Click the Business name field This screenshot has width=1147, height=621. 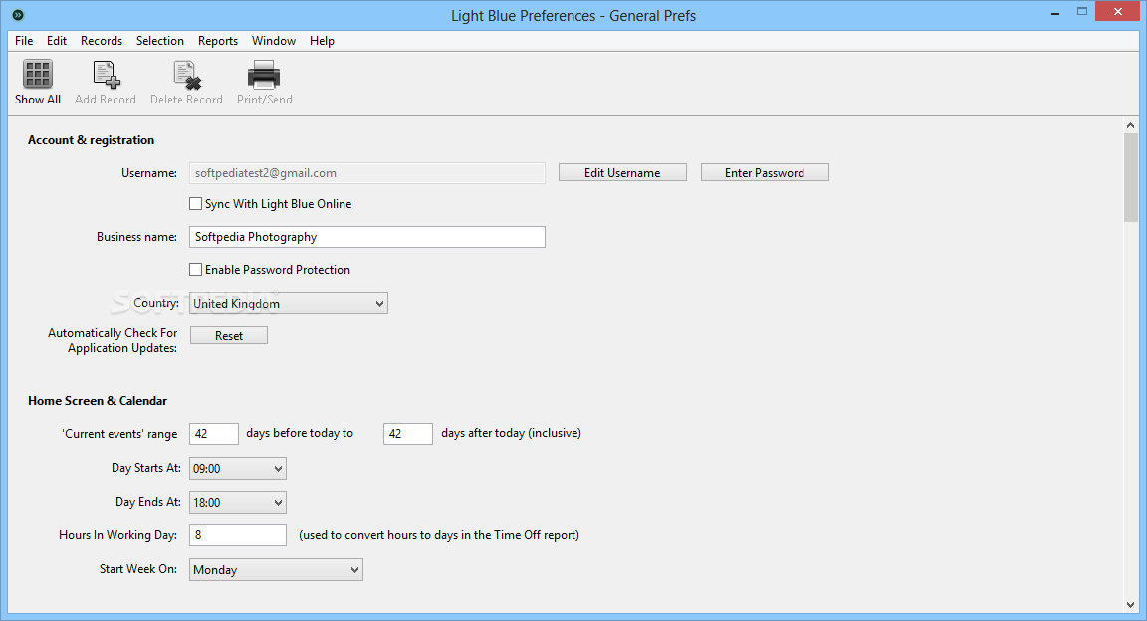[x=367, y=237]
